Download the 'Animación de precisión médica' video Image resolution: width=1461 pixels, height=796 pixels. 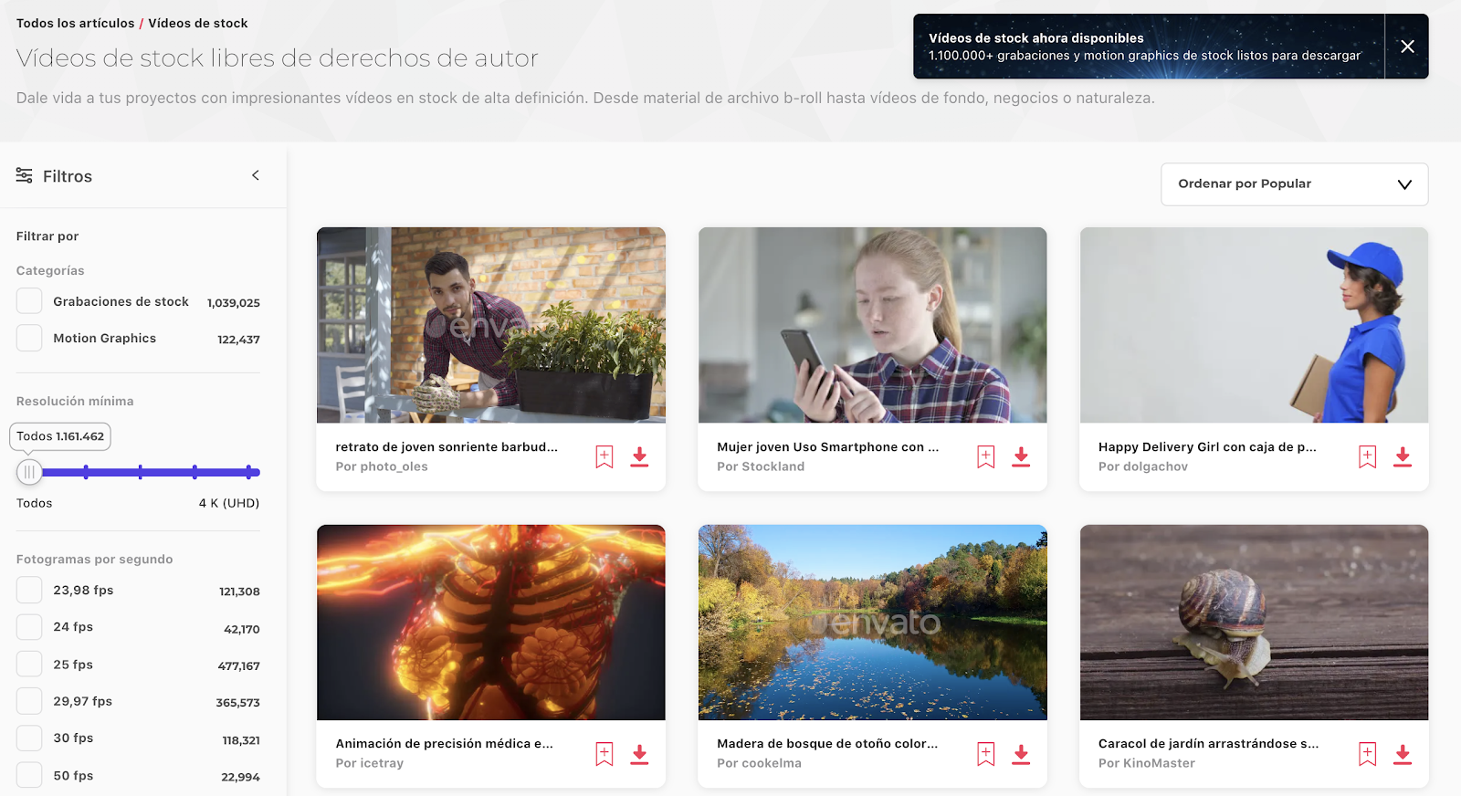[639, 754]
